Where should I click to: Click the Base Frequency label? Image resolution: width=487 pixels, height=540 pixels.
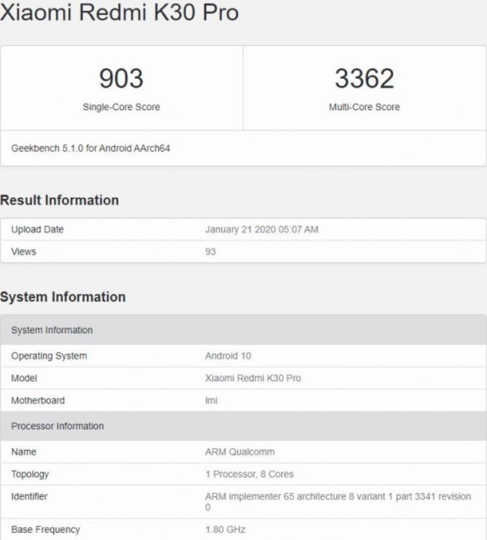click(x=45, y=530)
